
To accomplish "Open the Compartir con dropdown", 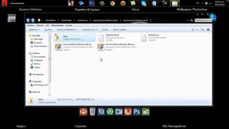I will (89, 29).
